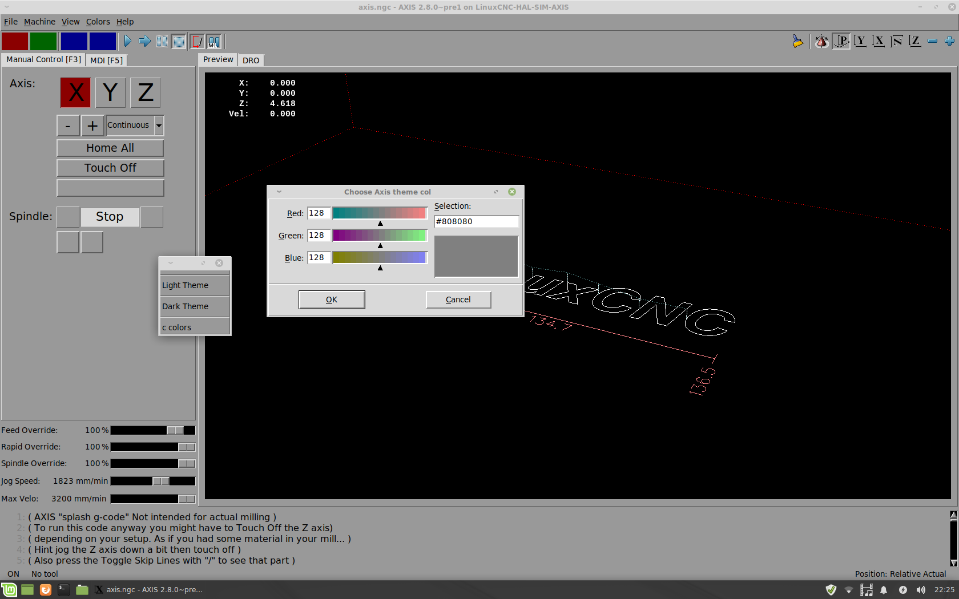Confirm the color dialog with OK
The width and height of the screenshot is (959, 599).
pos(332,299)
